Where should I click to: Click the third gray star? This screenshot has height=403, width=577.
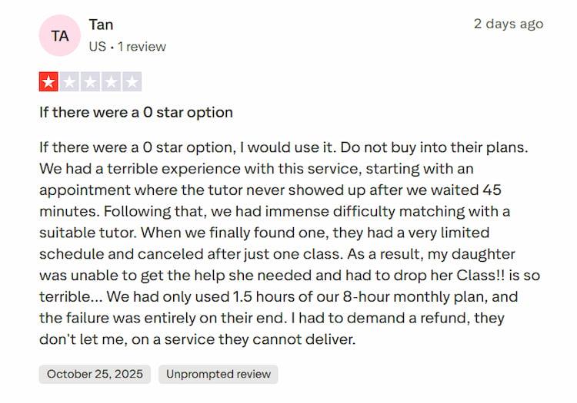90,82
